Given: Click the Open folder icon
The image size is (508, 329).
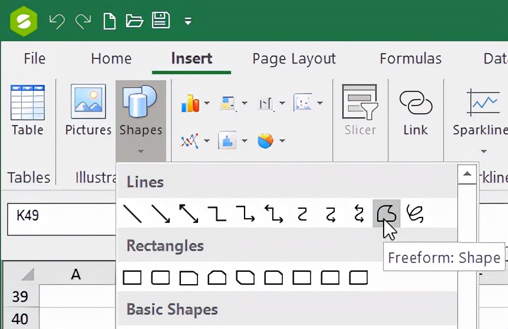Looking at the screenshot, I should [x=135, y=21].
